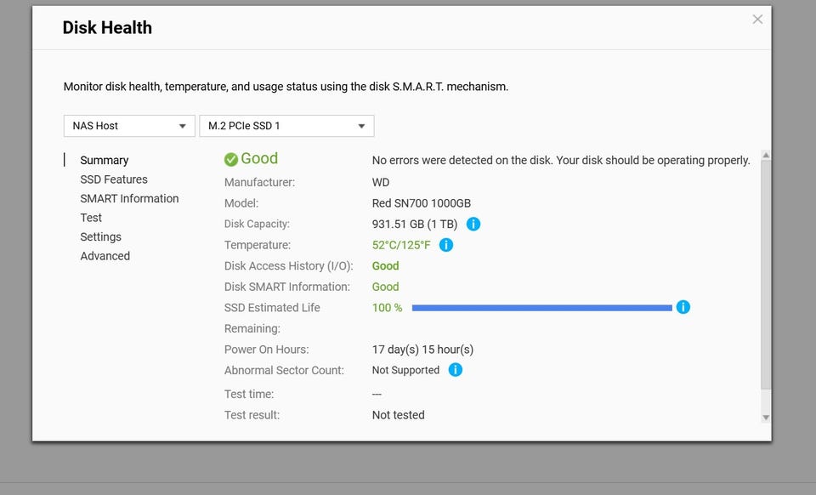This screenshot has height=495, width=816.
Task: Click the 'Not tested' test result
Action: (398, 415)
